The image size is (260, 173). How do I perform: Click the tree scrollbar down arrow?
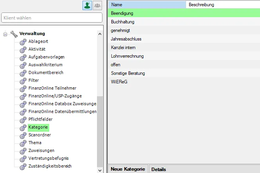click(x=100, y=171)
